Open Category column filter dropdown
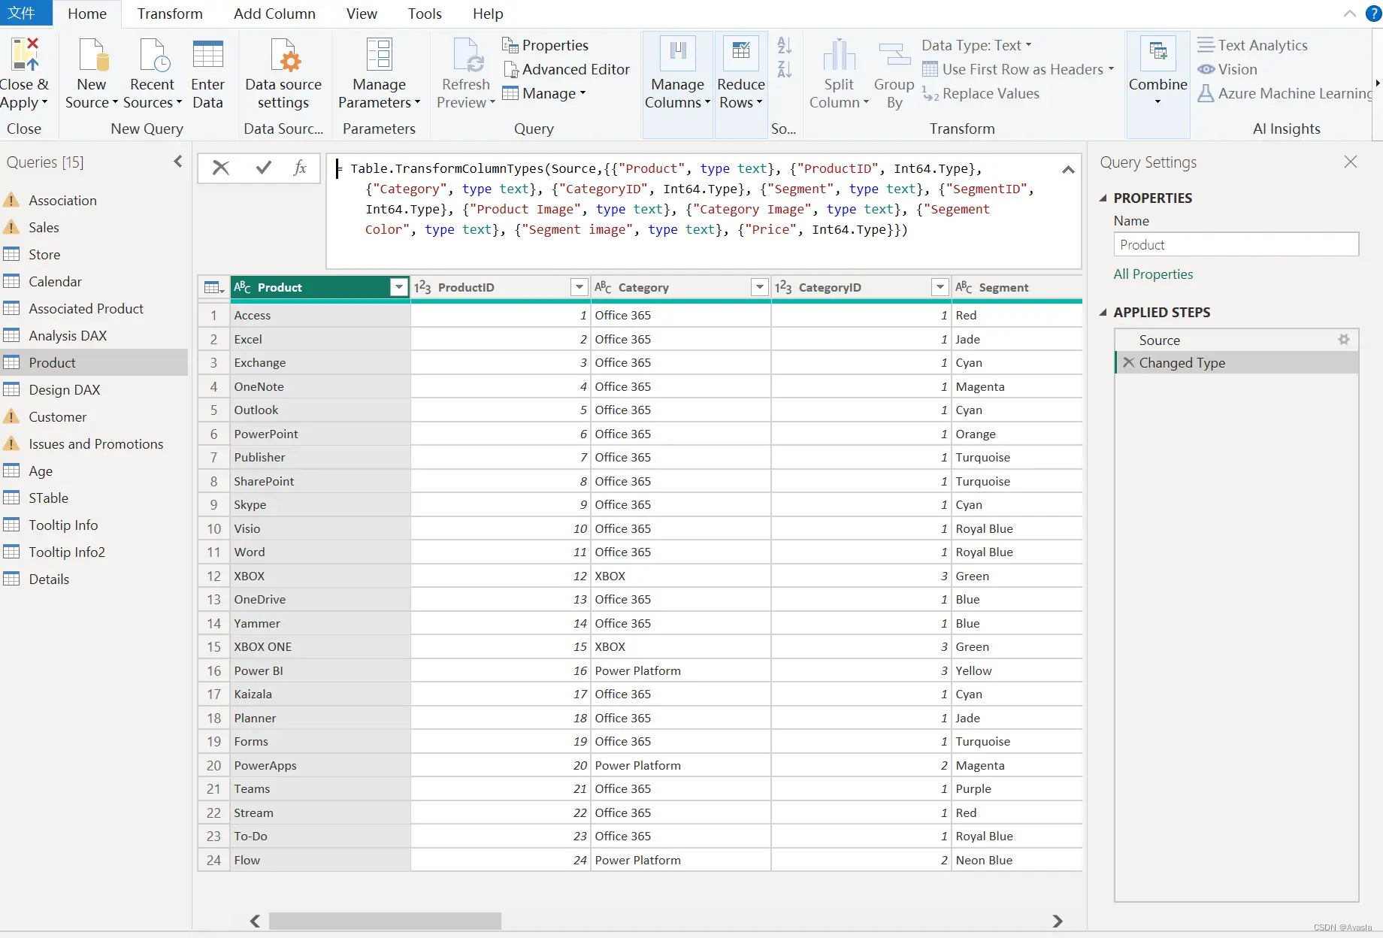 tap(760, 287)
